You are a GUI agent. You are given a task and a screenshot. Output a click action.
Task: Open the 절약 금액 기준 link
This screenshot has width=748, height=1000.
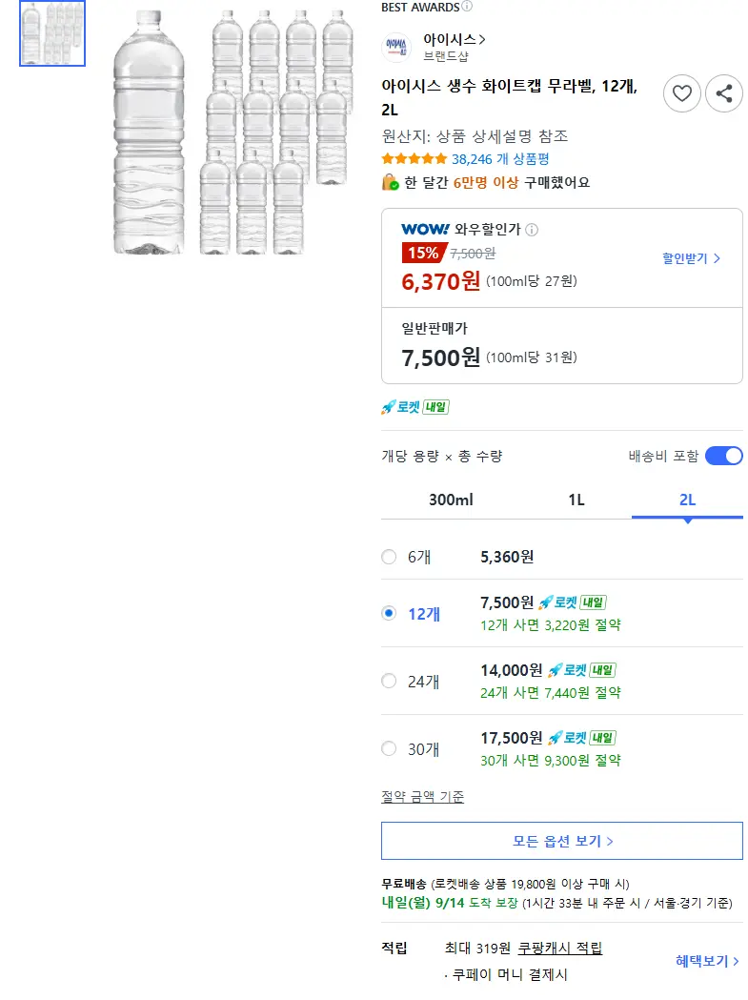pyautogui.click(x=423, y=797)
